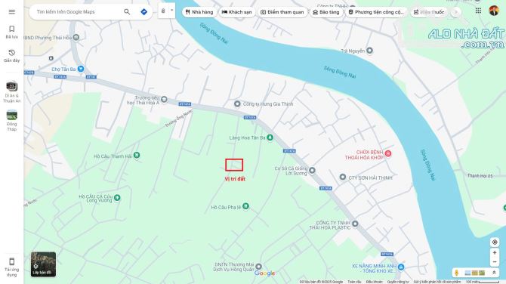The width and height of the screenshot is (506, 284).
Task: Click the CTY SƠN HẢI THỊNH marker
Action: pyautogui.click(x=343, y=177)
